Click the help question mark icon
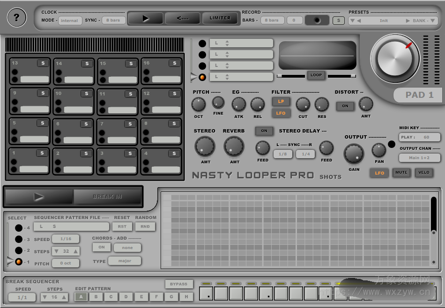The height and width of the screenshot is (308, 445). [17, 18]
